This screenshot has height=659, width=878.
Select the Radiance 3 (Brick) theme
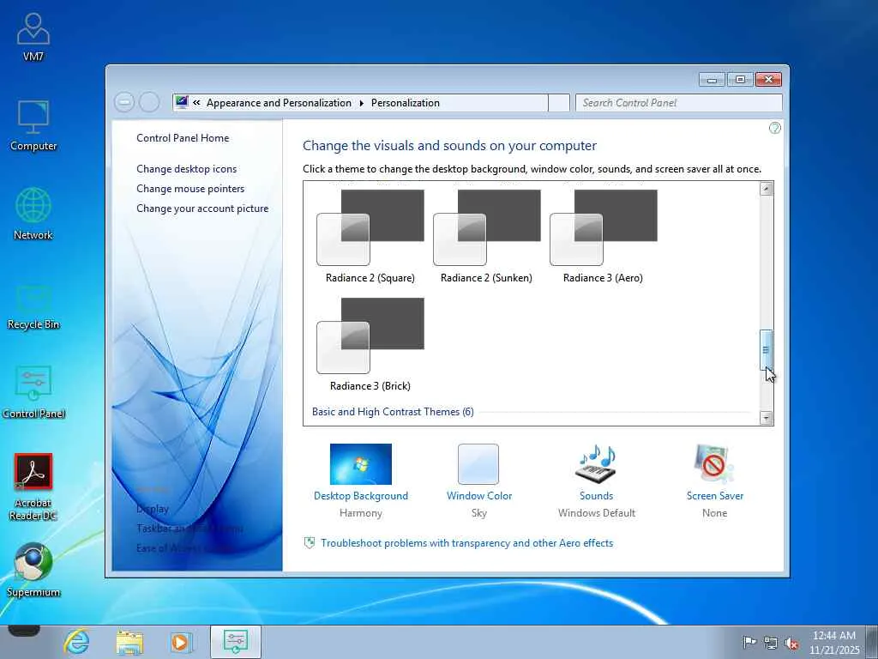pyautogui.click(x=370, y=345)
